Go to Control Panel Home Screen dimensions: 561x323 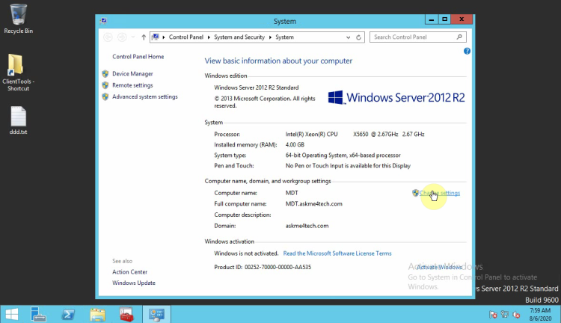click(x=138, y=57)
